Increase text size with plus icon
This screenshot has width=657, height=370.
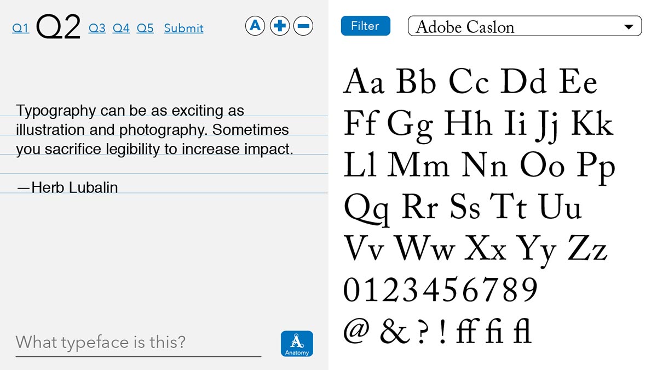point(279,26)
